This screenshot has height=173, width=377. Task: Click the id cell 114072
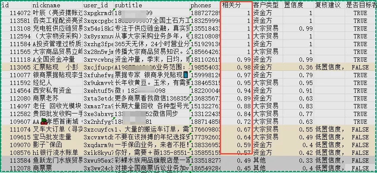point(16,13)
